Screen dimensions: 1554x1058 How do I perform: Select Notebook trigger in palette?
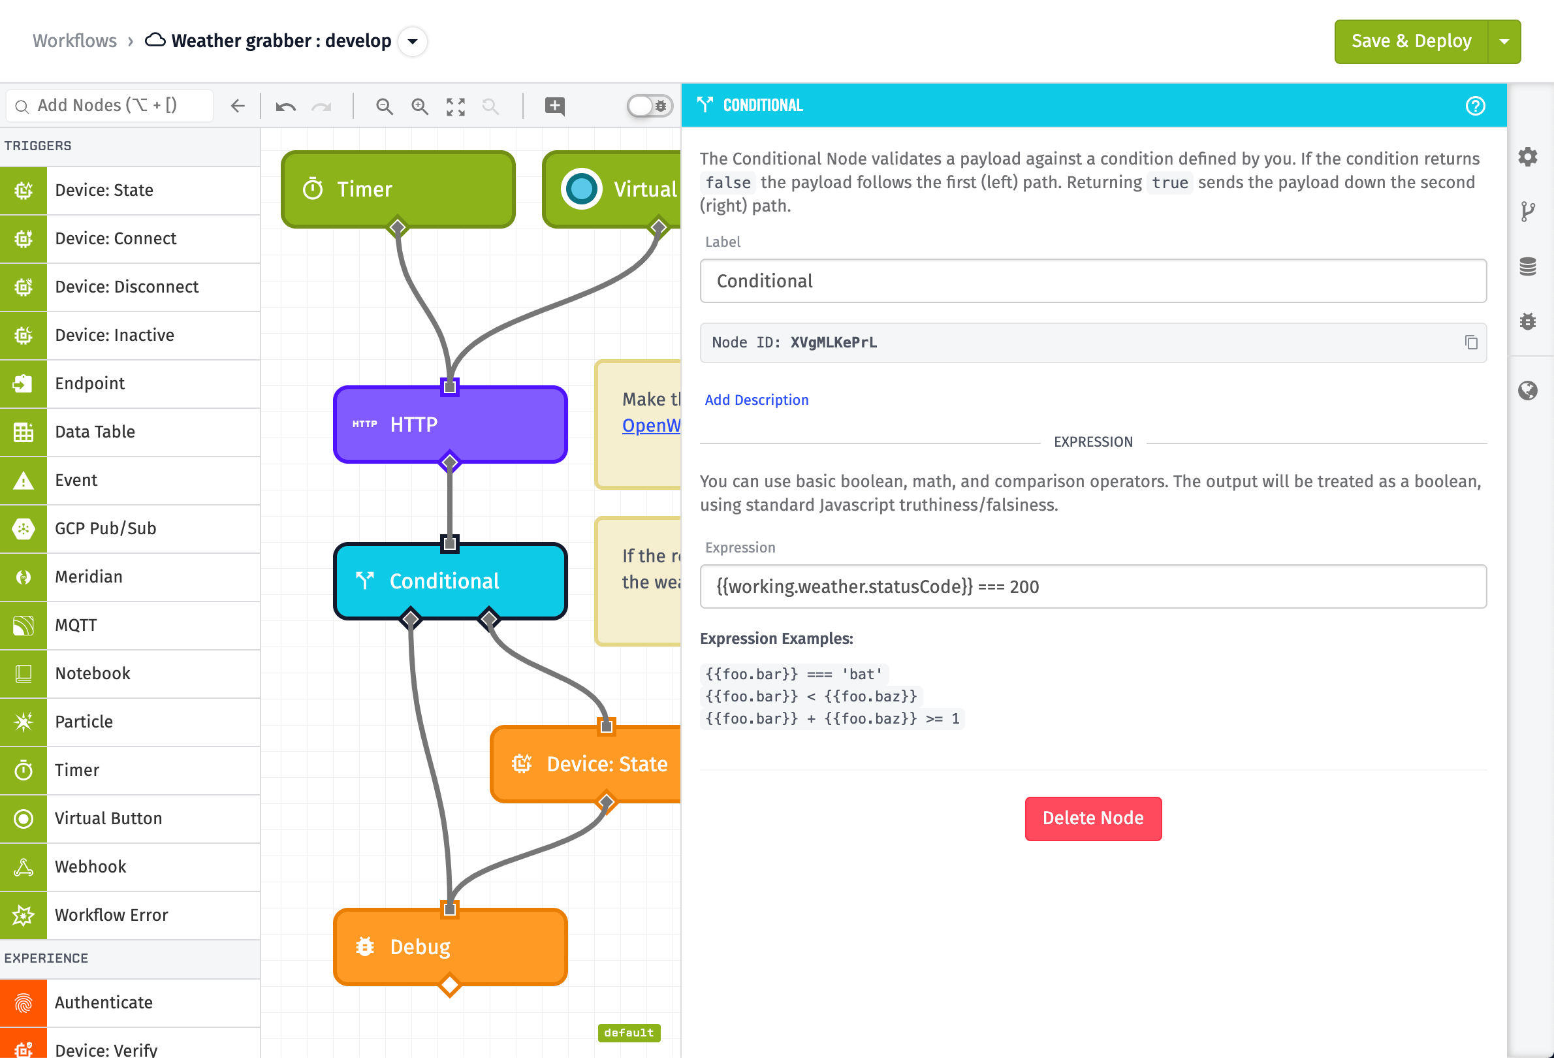click(x=130, y=673)
